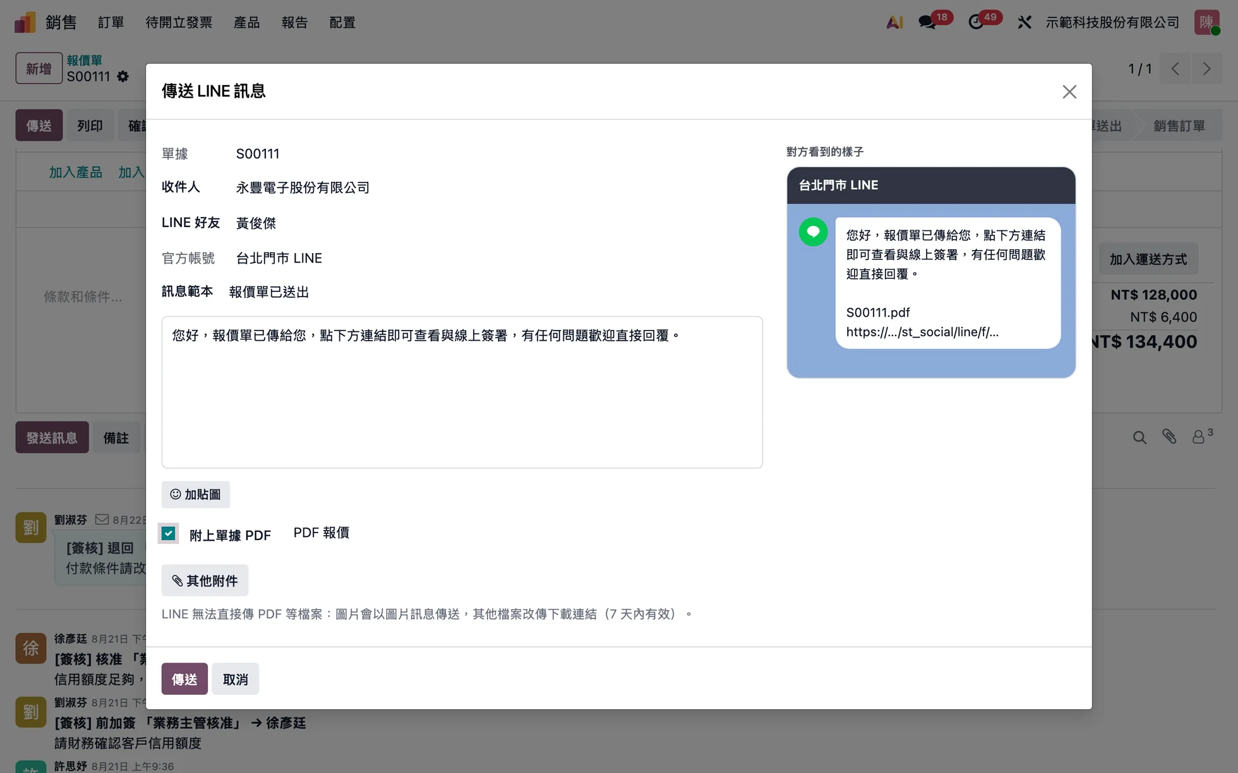Open the activities clock icon with badge 49
1238x773 pixels.
point(976,22)
